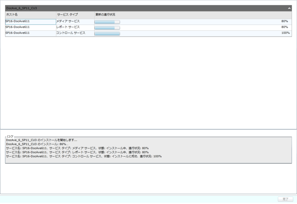This screenshot has width=297, height=204.
Task: Collapse the DocAve_6_SP11_CU3 section chevron
Action: [289, 8]
